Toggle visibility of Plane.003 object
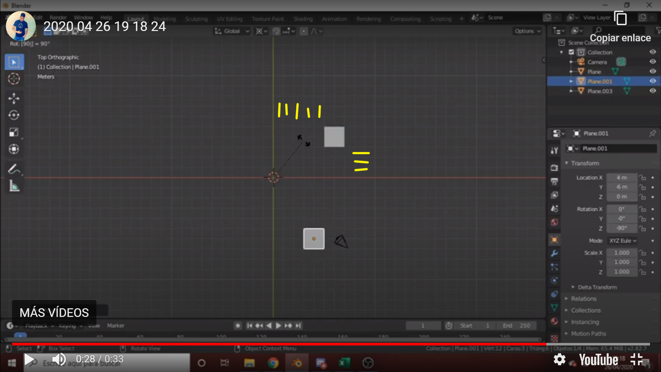Viewport: 661px width, 372px height. pyautogui.click(x=653, y=91)
